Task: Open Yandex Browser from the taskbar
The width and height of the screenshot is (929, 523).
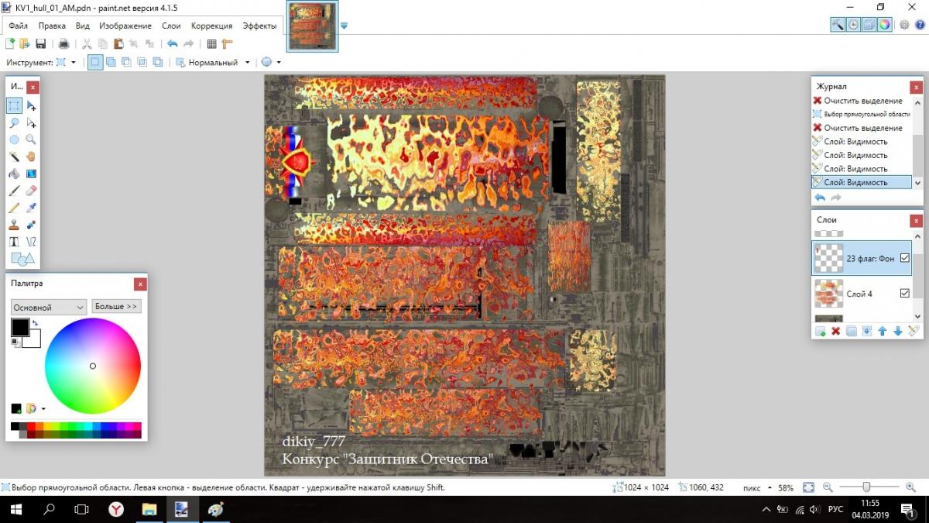Action: (115, 510)
